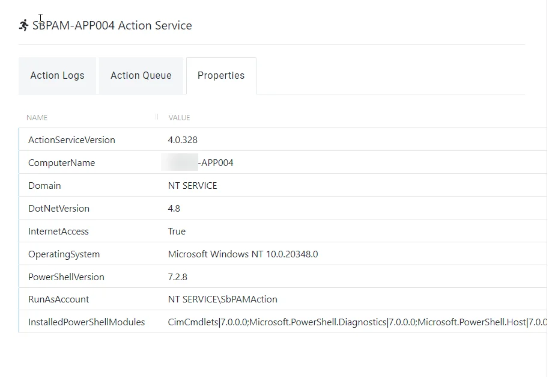Select the Properties tab
Viewport: 552px width, 377px height.
pyautogui.click(x=221, y=75)
